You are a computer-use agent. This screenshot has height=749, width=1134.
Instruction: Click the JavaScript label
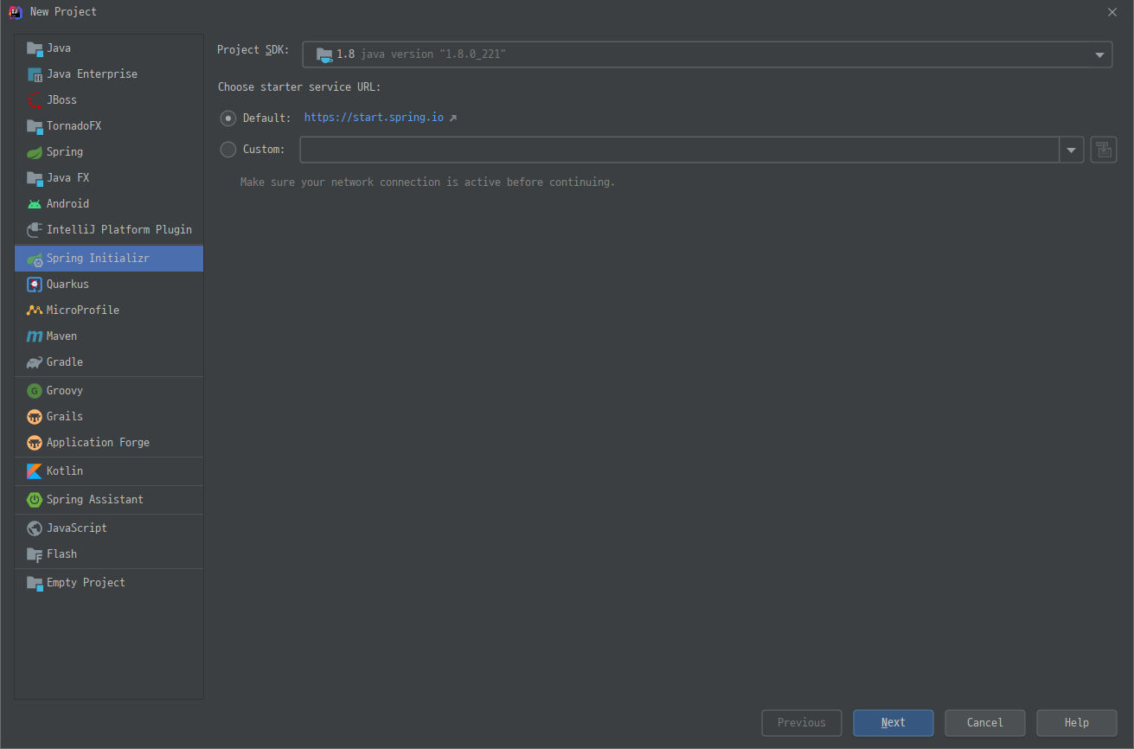(x=77, y=528)
